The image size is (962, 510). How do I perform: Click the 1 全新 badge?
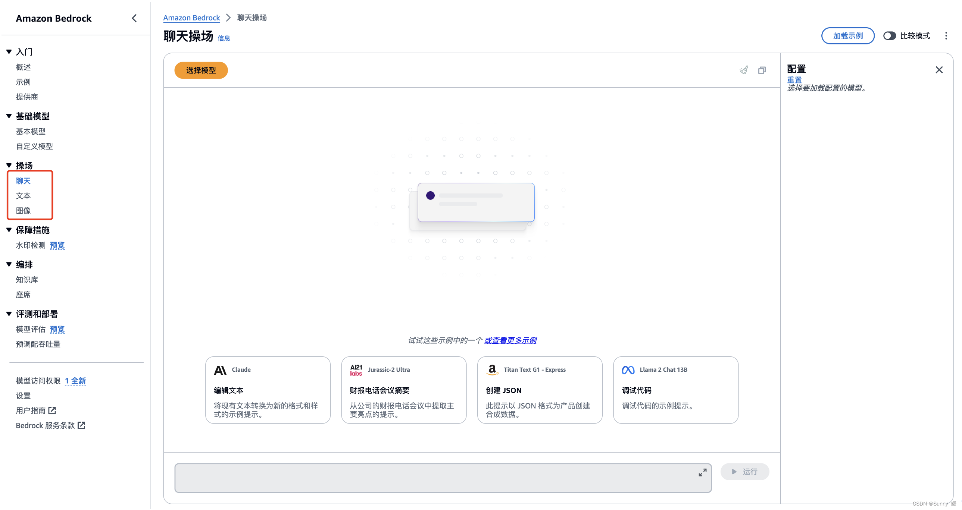(x=75, y=381)
